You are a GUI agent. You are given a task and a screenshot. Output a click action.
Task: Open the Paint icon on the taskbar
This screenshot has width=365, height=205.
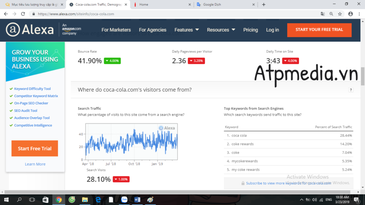pyautogui.click(x=150, y=200)
